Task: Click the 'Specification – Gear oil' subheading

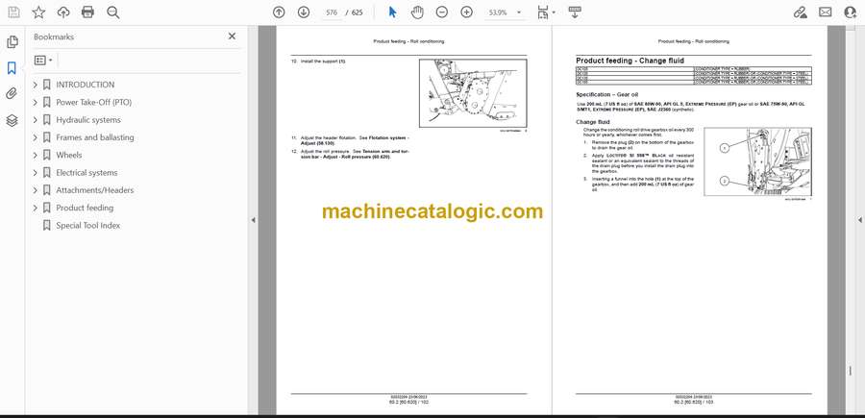Action: click(x=606, y=95)
